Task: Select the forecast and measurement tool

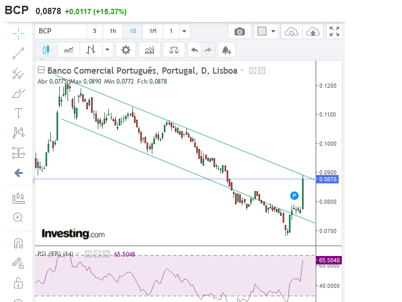Action: pyautogui.click(x=18, y=153)
